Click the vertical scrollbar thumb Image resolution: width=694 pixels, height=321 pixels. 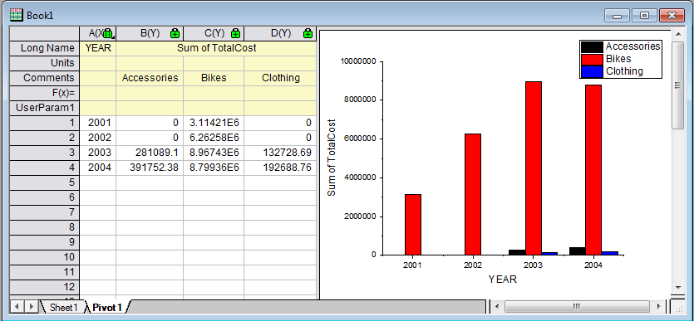click(677, 85)
